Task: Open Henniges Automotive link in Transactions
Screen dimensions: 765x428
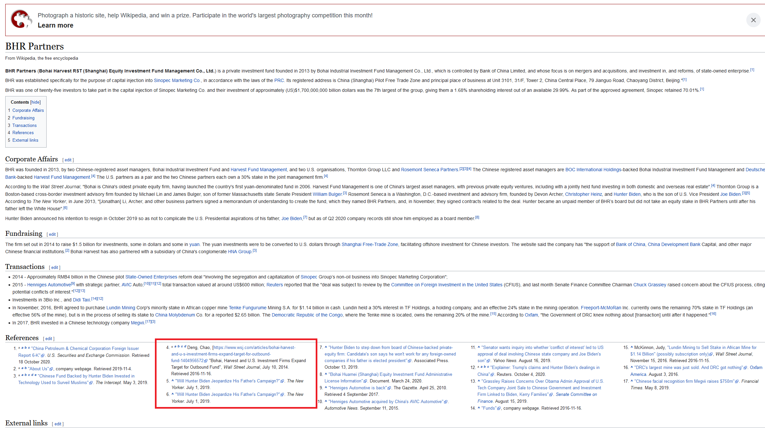Action: (49, 285)
